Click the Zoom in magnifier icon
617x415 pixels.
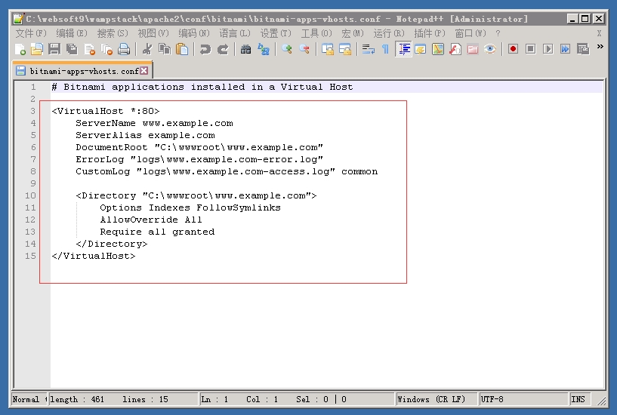coord(287,49)
